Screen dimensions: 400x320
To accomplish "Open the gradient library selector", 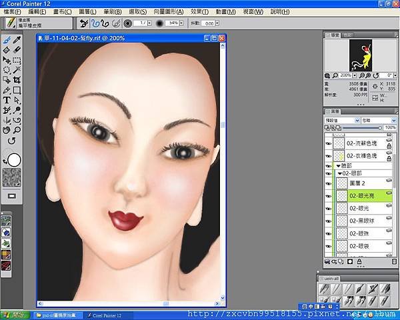I will point(6,232).
